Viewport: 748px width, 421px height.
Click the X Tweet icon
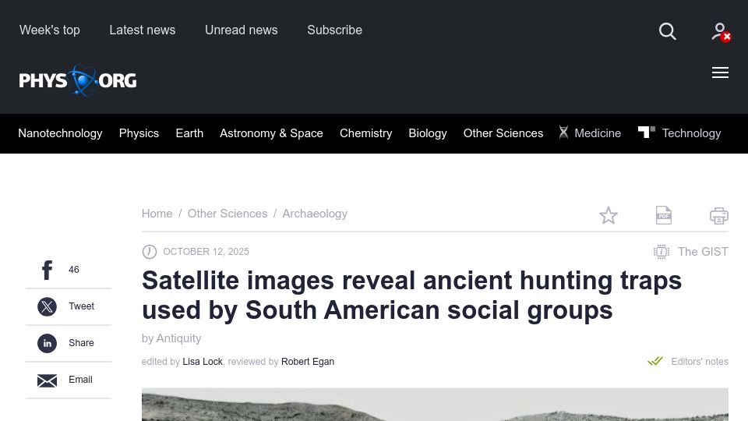coord(48,306)
